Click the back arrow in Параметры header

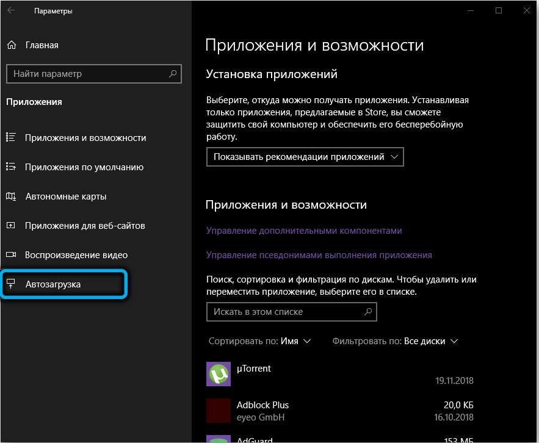(12, 12)
